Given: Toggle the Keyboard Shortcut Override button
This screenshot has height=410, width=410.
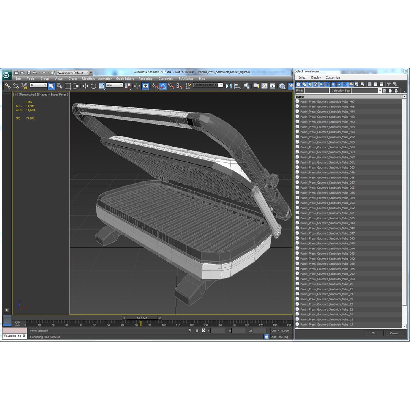Looking at the screenshot, I should [145, 86].
